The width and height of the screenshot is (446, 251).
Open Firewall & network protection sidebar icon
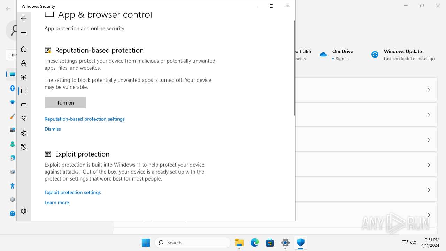click(24, 77)
